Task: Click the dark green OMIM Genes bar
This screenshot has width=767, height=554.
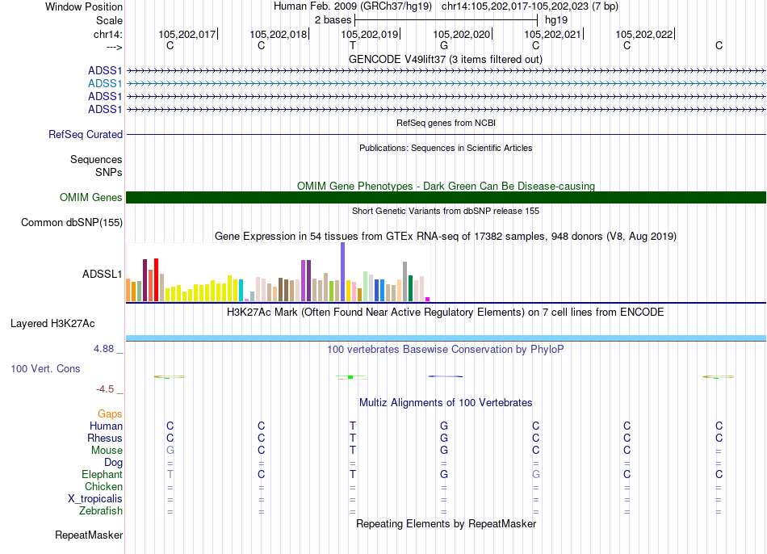Action: (x=446, y=198)
